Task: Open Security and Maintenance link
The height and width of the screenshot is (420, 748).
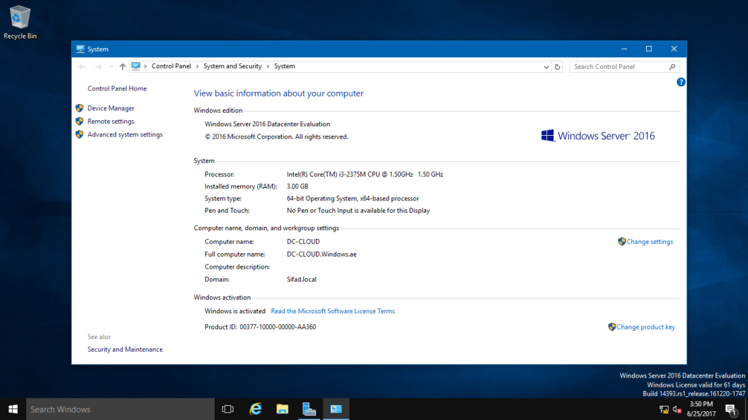Action: coord(125,349)
